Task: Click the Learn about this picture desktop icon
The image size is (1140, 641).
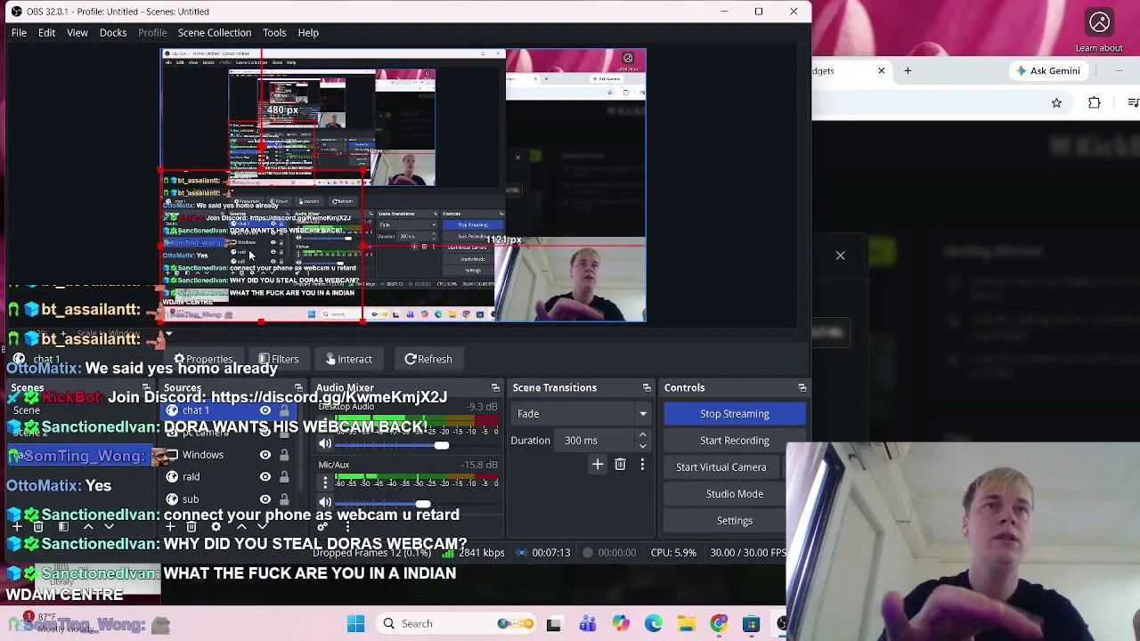Action: (1099, 30)
